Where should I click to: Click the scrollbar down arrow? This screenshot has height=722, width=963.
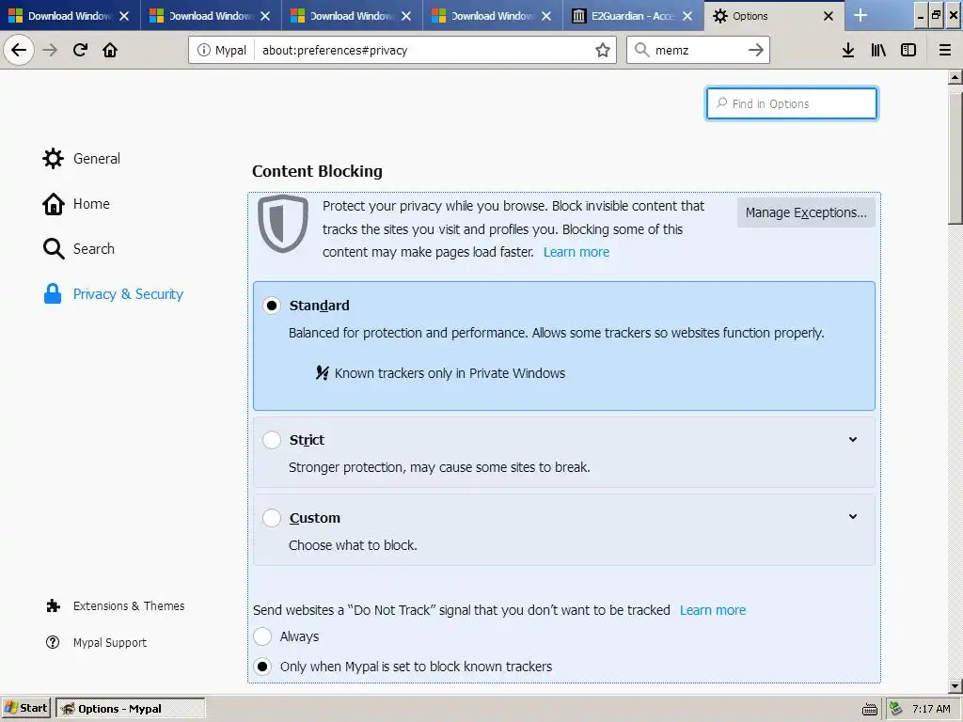tap(955, 686)
